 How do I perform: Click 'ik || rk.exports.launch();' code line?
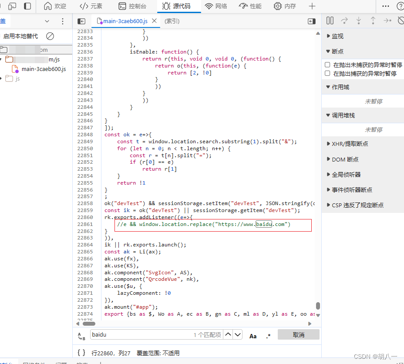coord(145,245)
